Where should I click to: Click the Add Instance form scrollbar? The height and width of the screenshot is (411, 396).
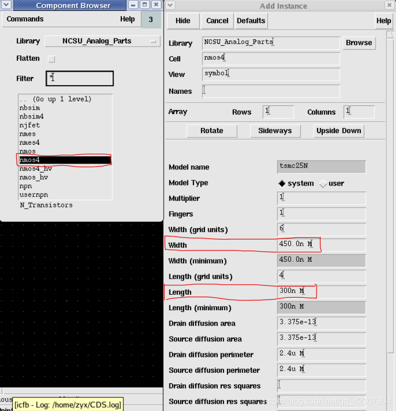pos(390,195)
